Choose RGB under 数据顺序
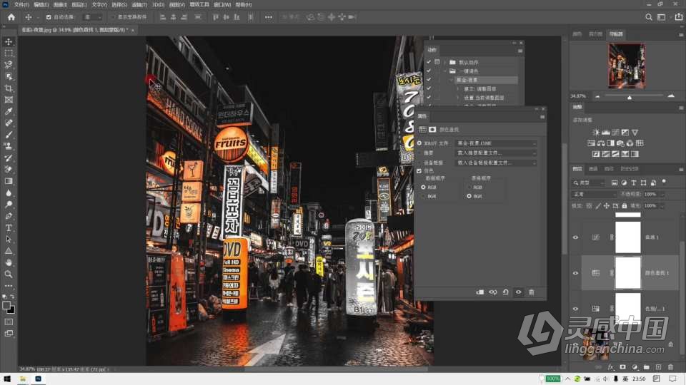 click(x=423, y=188)
